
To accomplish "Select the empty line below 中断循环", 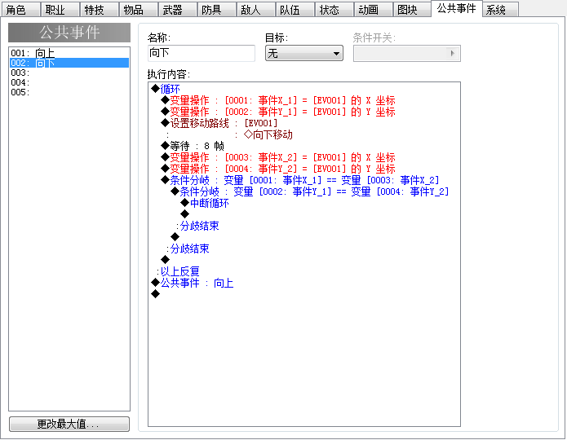I will pyautogui.click(x=304, y=214).
